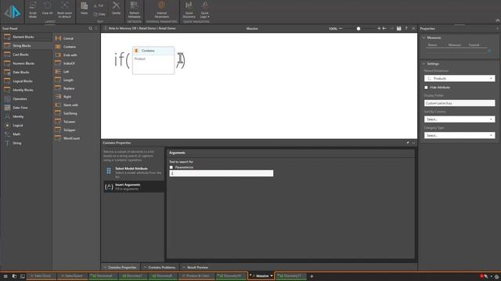Add a new tab with plus button
Viewport: 501px width, 281px height.
tap(312, 276)
